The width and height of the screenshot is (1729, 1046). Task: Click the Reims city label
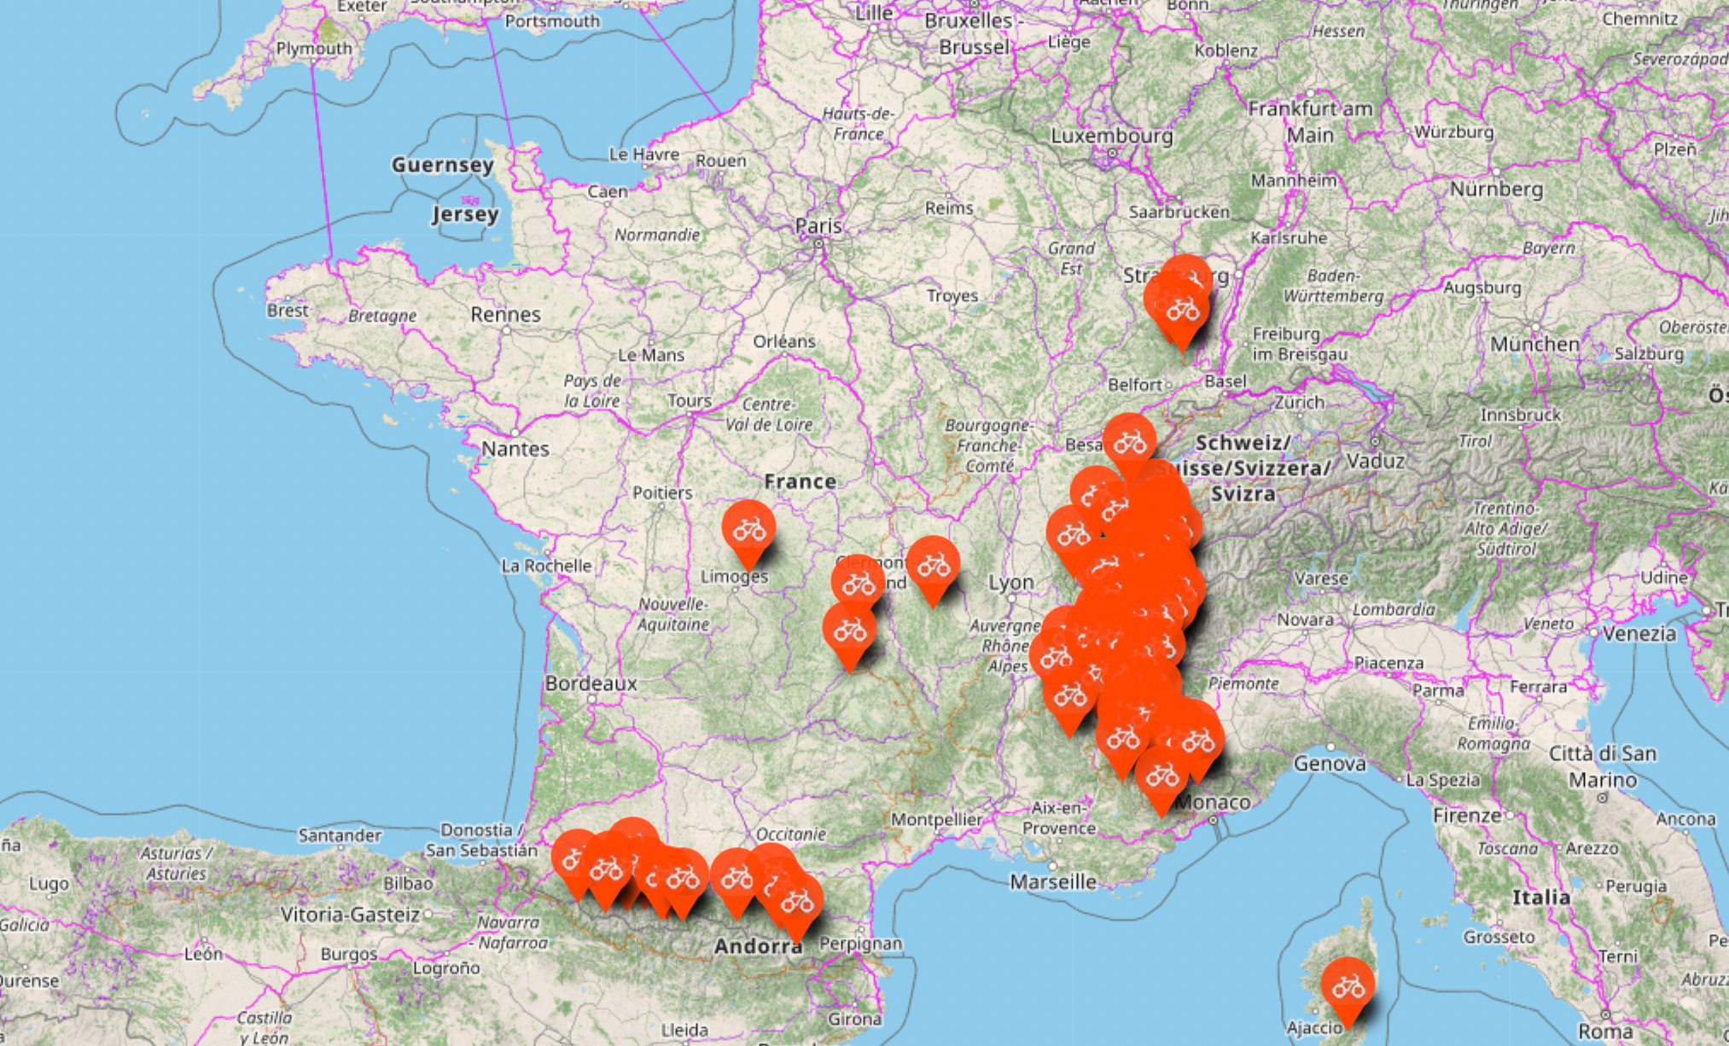pos(948,208)
